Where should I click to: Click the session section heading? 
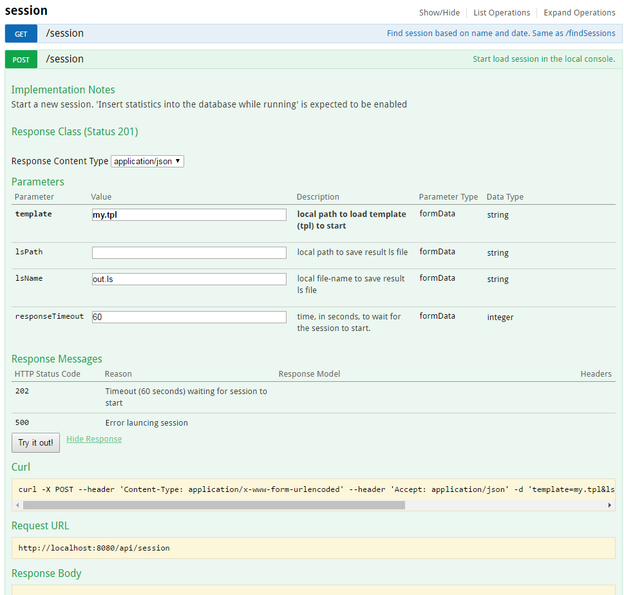tap(26, 11)
